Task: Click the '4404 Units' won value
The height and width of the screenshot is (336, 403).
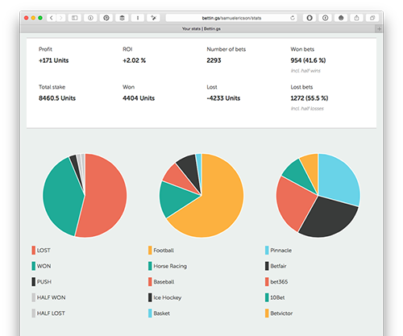Action: 139,98
